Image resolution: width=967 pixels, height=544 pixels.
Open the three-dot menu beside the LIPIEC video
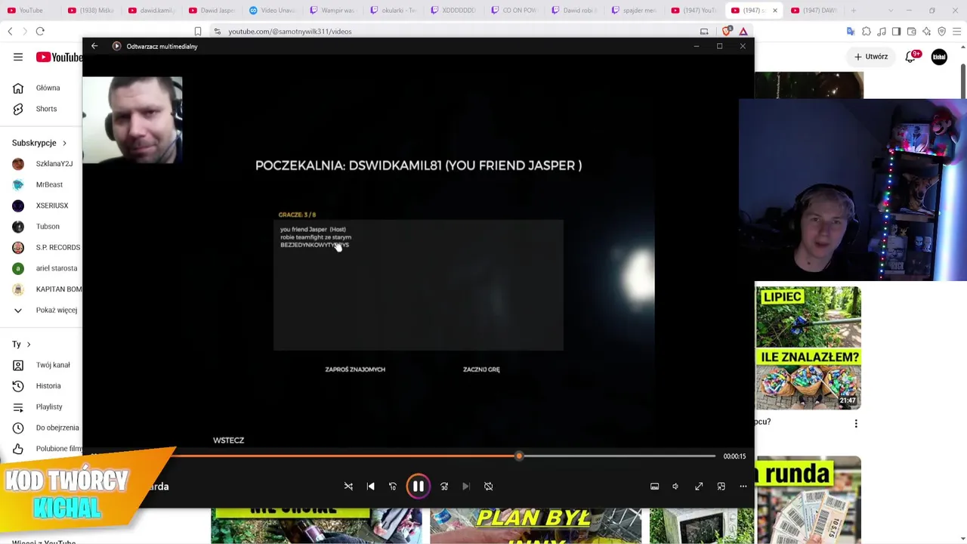pos(856,424)
